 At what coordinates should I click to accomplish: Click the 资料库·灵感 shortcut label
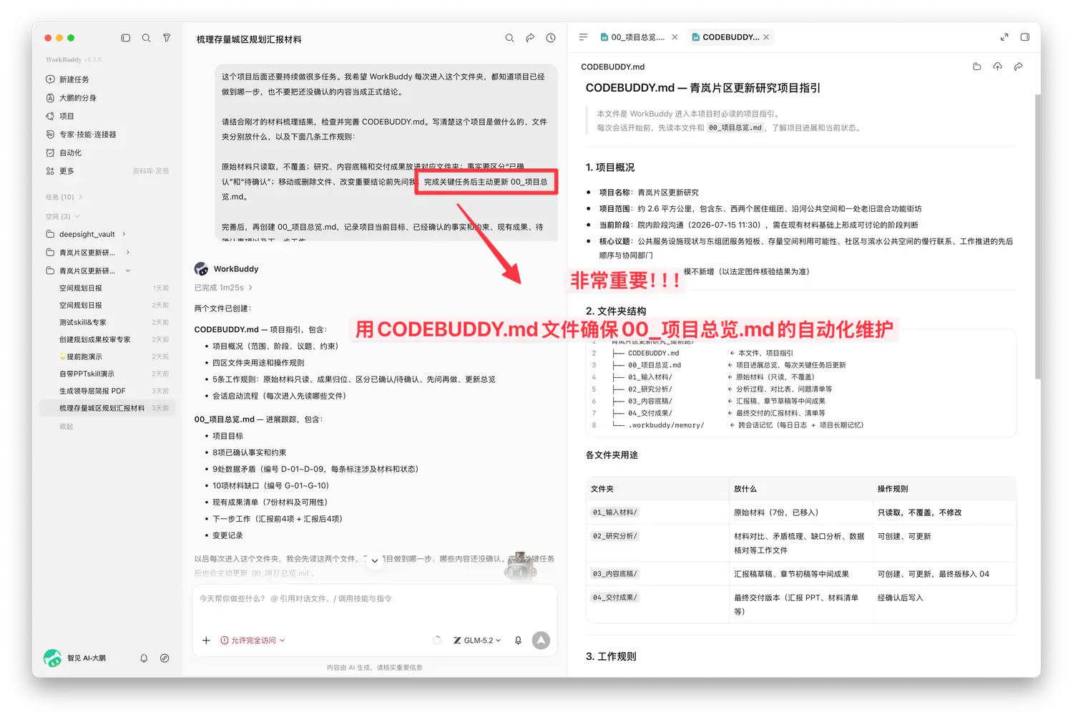click(151, 171)
